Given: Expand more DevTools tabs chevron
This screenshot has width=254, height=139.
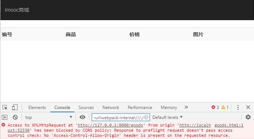Looking at the screenshot, I should click(x=186, y=107).
